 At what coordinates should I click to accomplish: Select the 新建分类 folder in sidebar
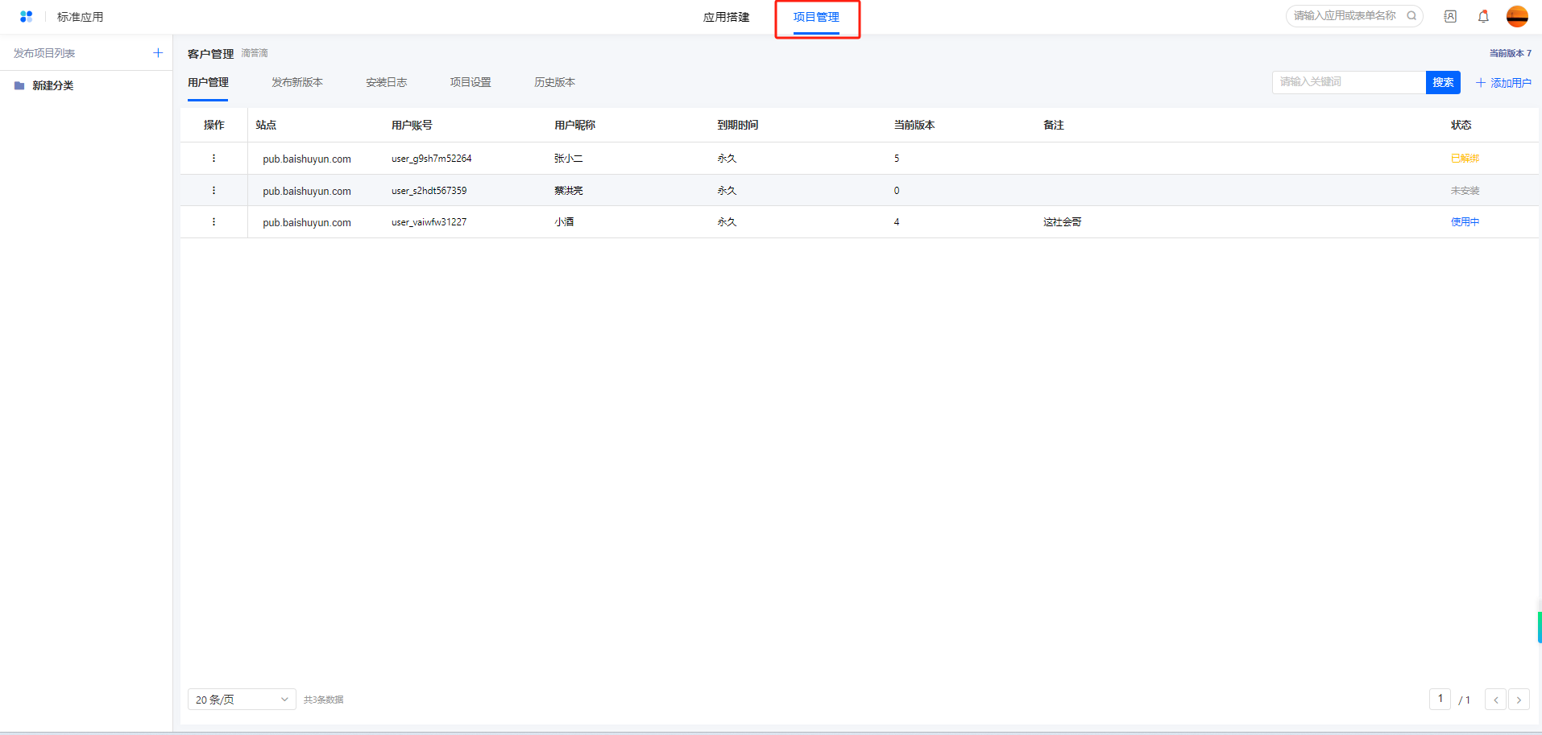(52, 85)
